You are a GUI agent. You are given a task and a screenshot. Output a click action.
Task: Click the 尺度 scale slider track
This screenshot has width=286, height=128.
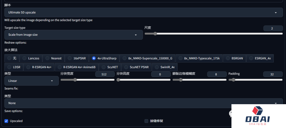213,34
